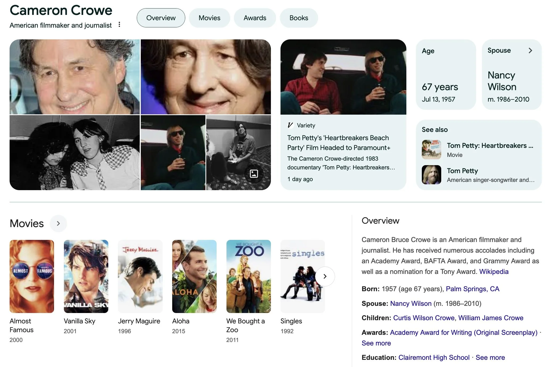Screen dimensions: 553x367
Task: Open Tom Petty Heartbreakers movie thumbnail icon
Action: click(431, 150)
